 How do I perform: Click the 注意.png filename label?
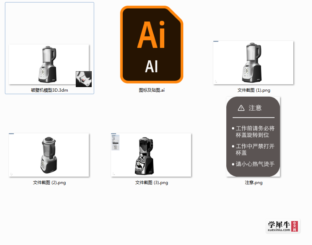pos(254,183)
